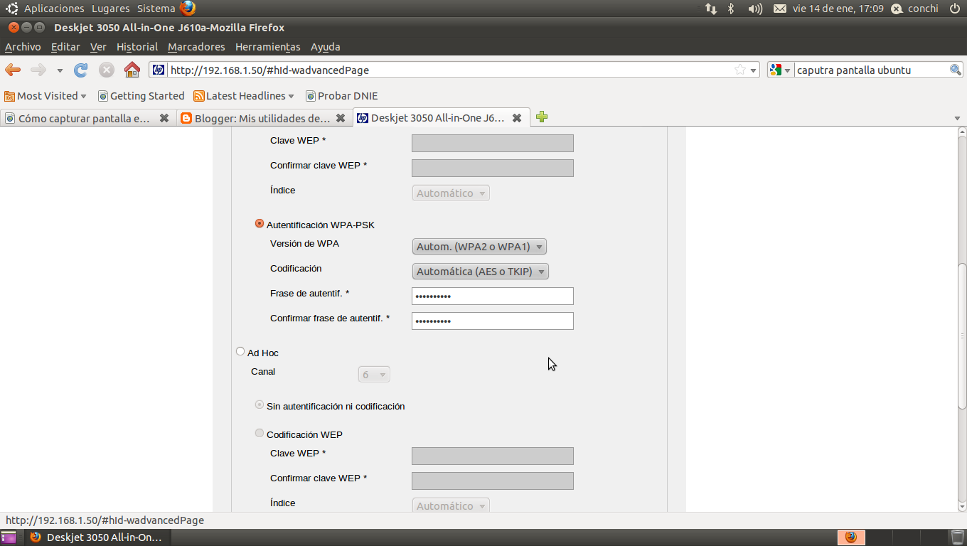The width and height of the screenshot is (967, 546).
Task: Select the Ad Hoc radio button
Action: tap(240, 351)
